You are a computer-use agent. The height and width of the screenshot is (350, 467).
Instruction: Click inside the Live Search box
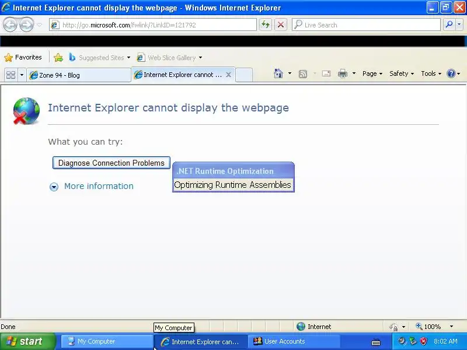[366, 25]
